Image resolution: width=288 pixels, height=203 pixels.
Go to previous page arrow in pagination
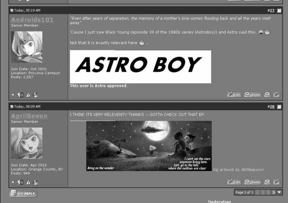coord(257,192)
